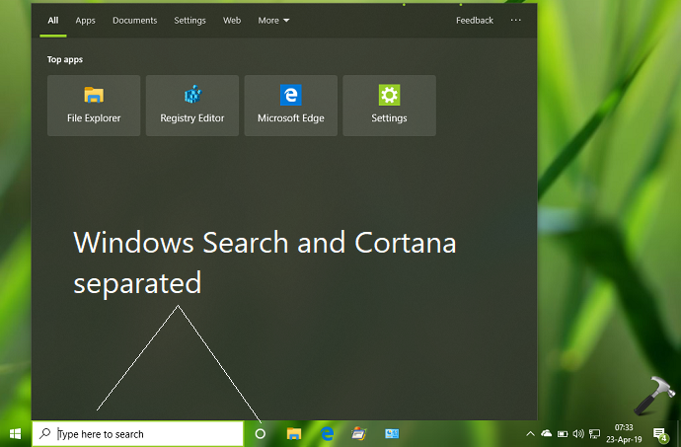Click the 'Type here to search' box
The width and height of the screenshot is (681, 447).
(x=137, y=433)
